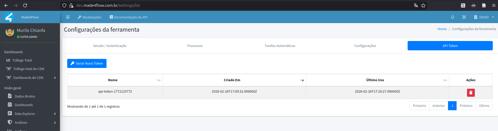Image resolution: width=498 pixels, height=131 pixels.
Task: Click the tracking protection shield icon
Action: coord(64,5)
